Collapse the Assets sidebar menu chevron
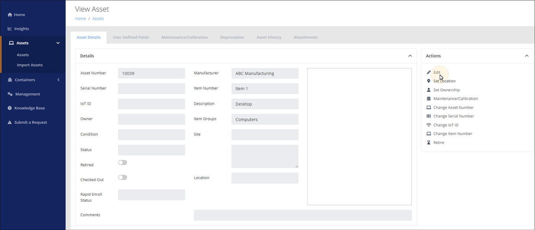Screen dimensions: 535x230 tap(58, 43)
